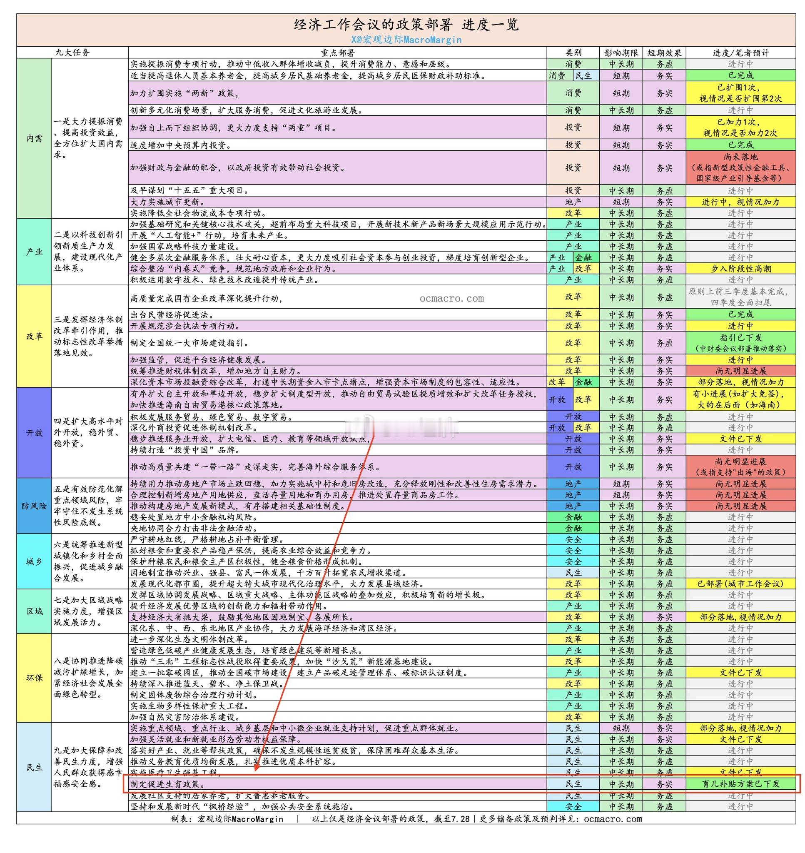Select the task "一是大力提振消费、提高投资效益"
This screenshot has height=853, width=805.
[89, 138]
